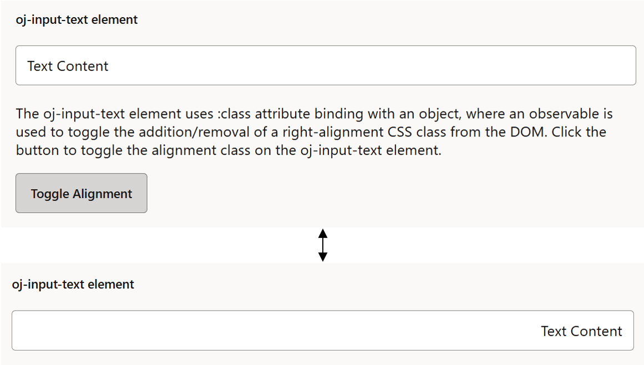Click the top 'oj-input-text element' label
Viewport: 644px width, 365px height.
[75, 19]
